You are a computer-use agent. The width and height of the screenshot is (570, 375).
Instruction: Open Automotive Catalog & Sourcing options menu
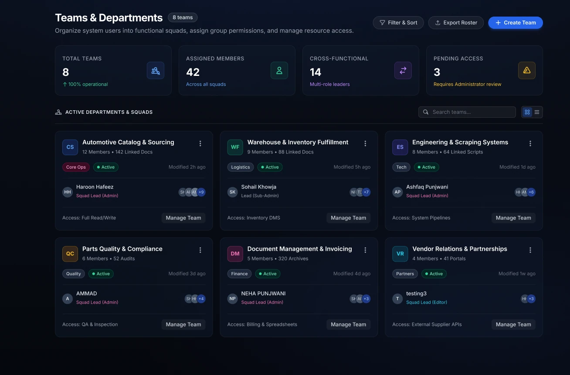point(200,143)
